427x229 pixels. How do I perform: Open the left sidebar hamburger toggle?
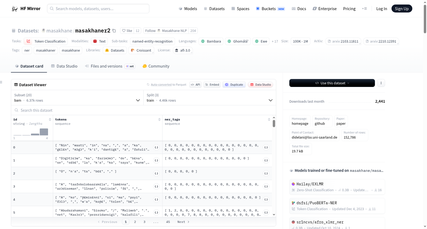coord(1,82)
